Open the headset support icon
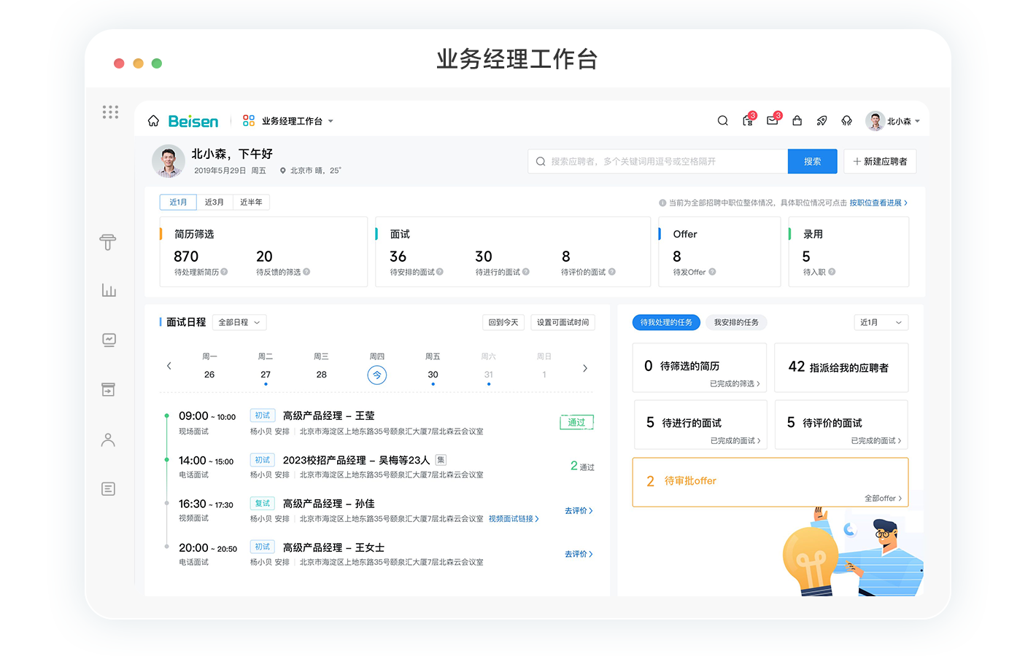Image resolution: width=1036 pixels, height=656 pixels. pyautogui.click(x=846, y=121)
